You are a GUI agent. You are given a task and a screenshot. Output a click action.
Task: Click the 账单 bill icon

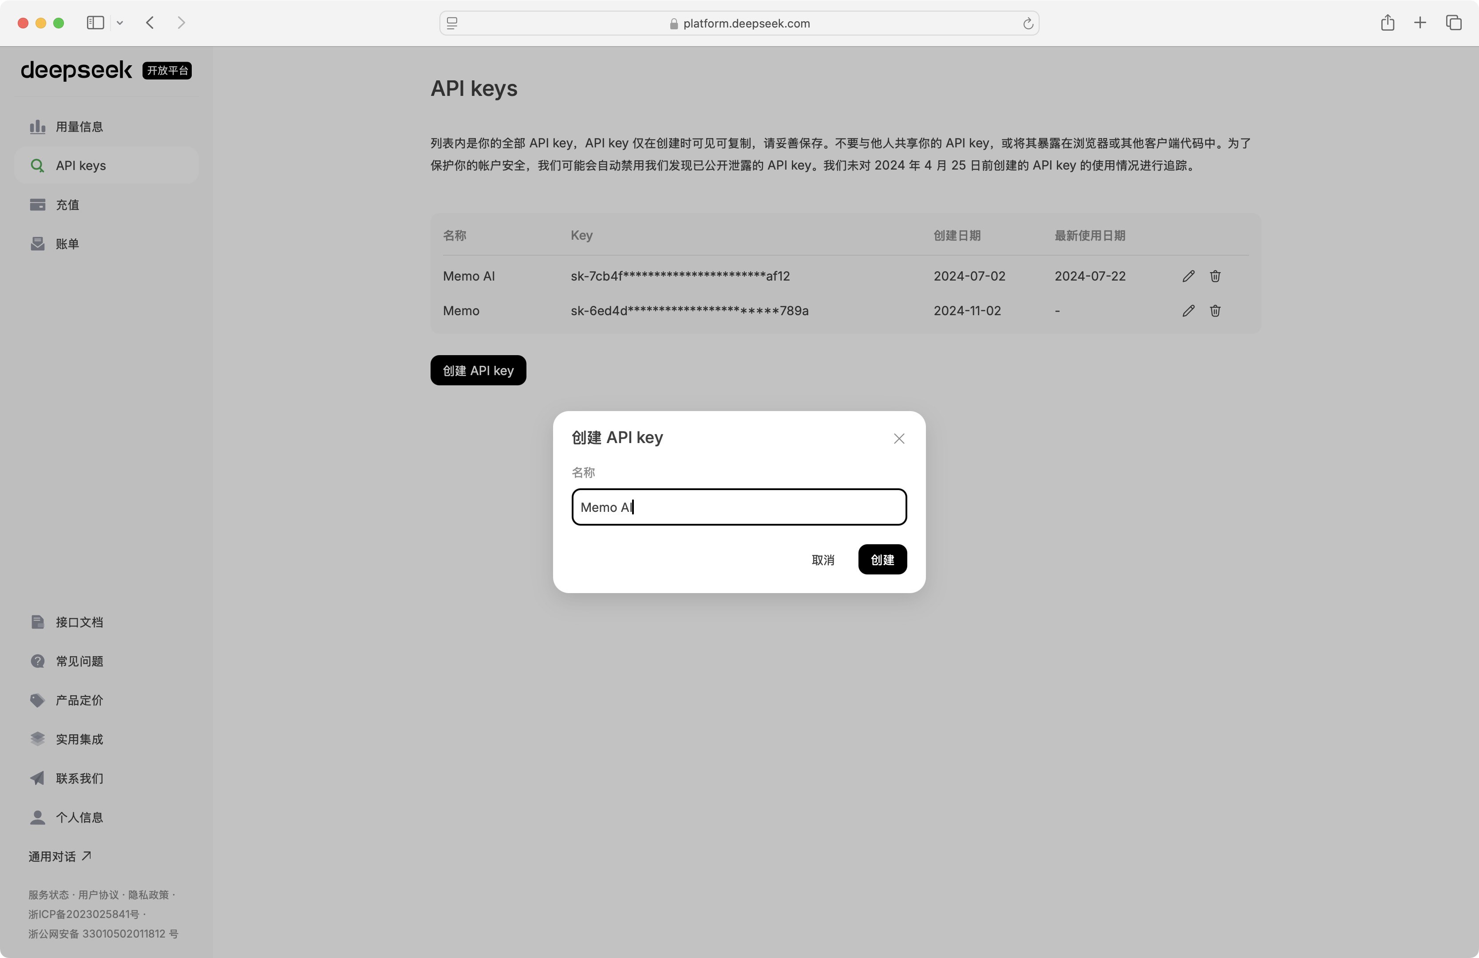pyautogui.click(x=37, y=244)
